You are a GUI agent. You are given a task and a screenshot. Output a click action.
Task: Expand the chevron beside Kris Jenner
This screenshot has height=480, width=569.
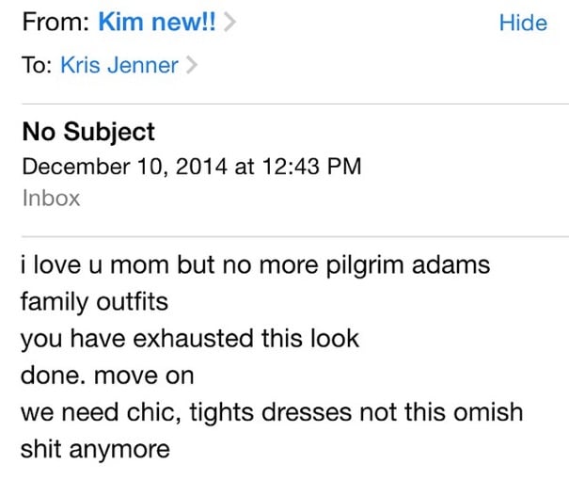(192, 65)
